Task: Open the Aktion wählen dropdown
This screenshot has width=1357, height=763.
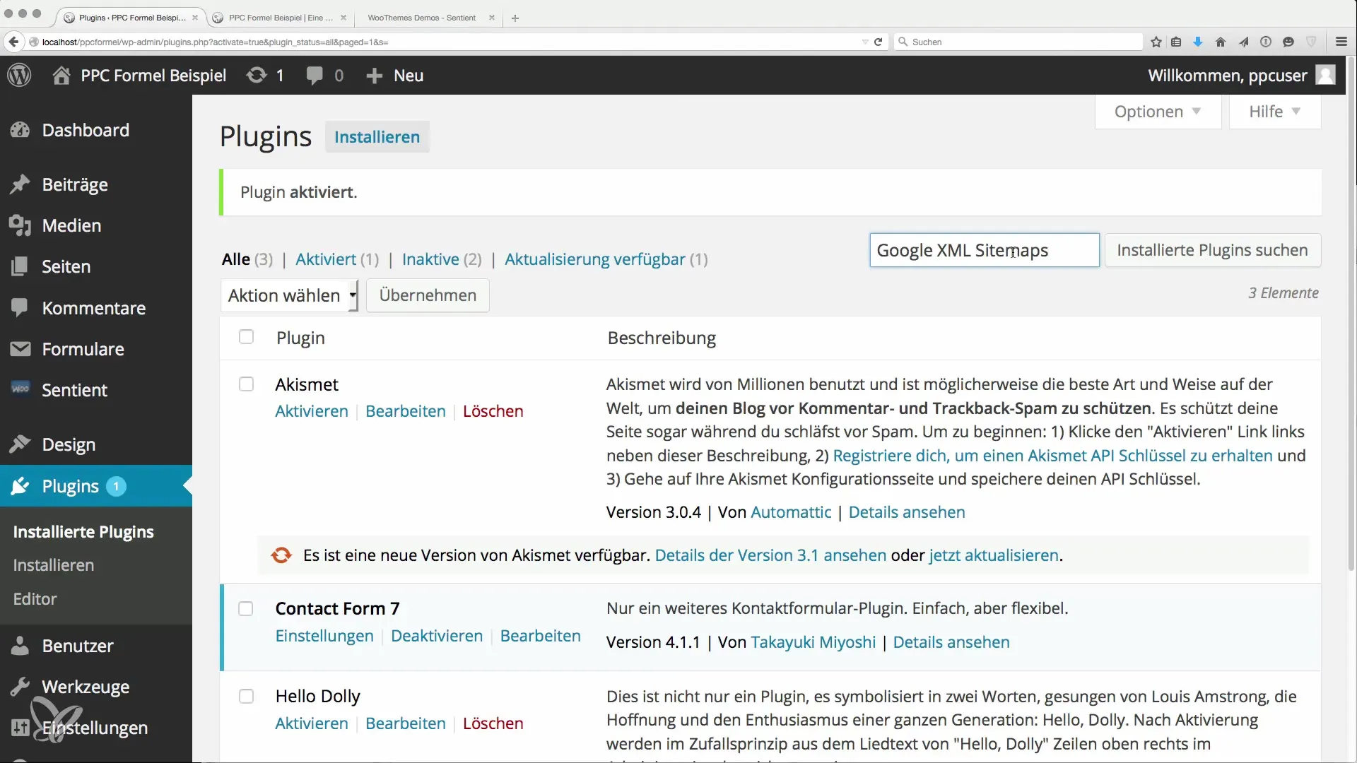Action: click(290, 295)
